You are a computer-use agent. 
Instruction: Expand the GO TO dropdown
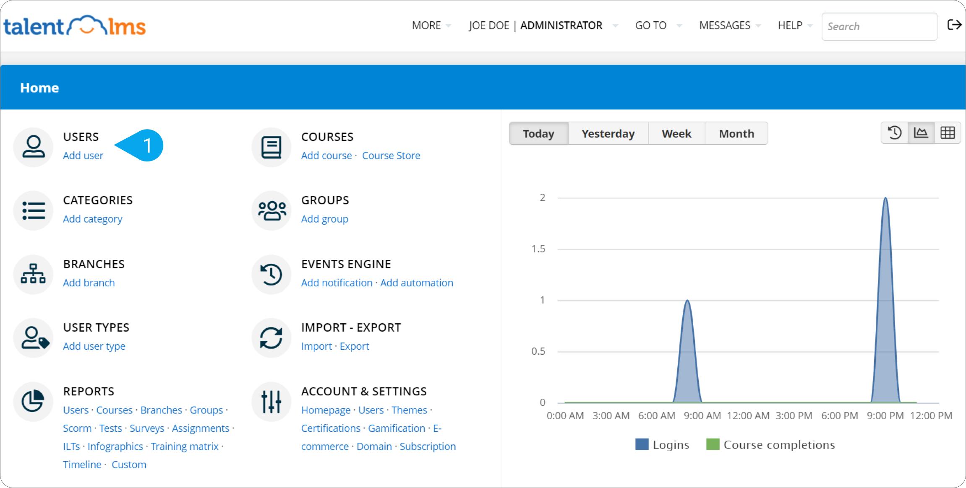click(x=658, y=26)
